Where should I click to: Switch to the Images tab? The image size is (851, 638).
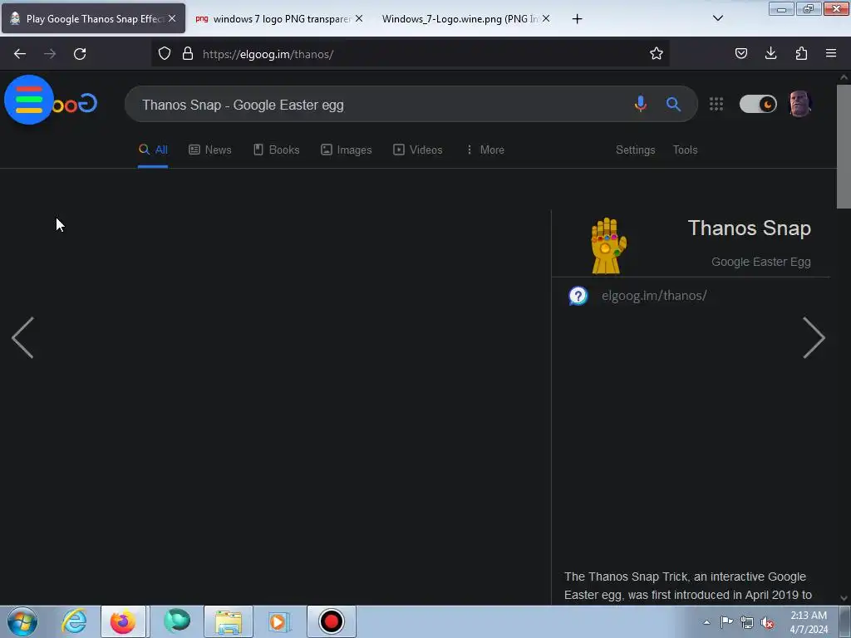click(347, 150)
